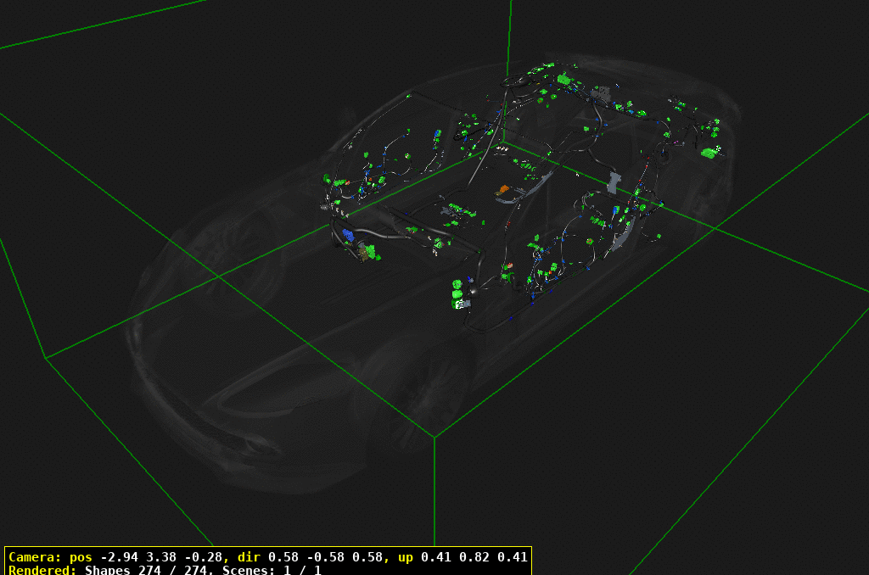Click the blue connector near the front-left wheel
This screenshot has width=869, height=575.
(x=347, y=236)
